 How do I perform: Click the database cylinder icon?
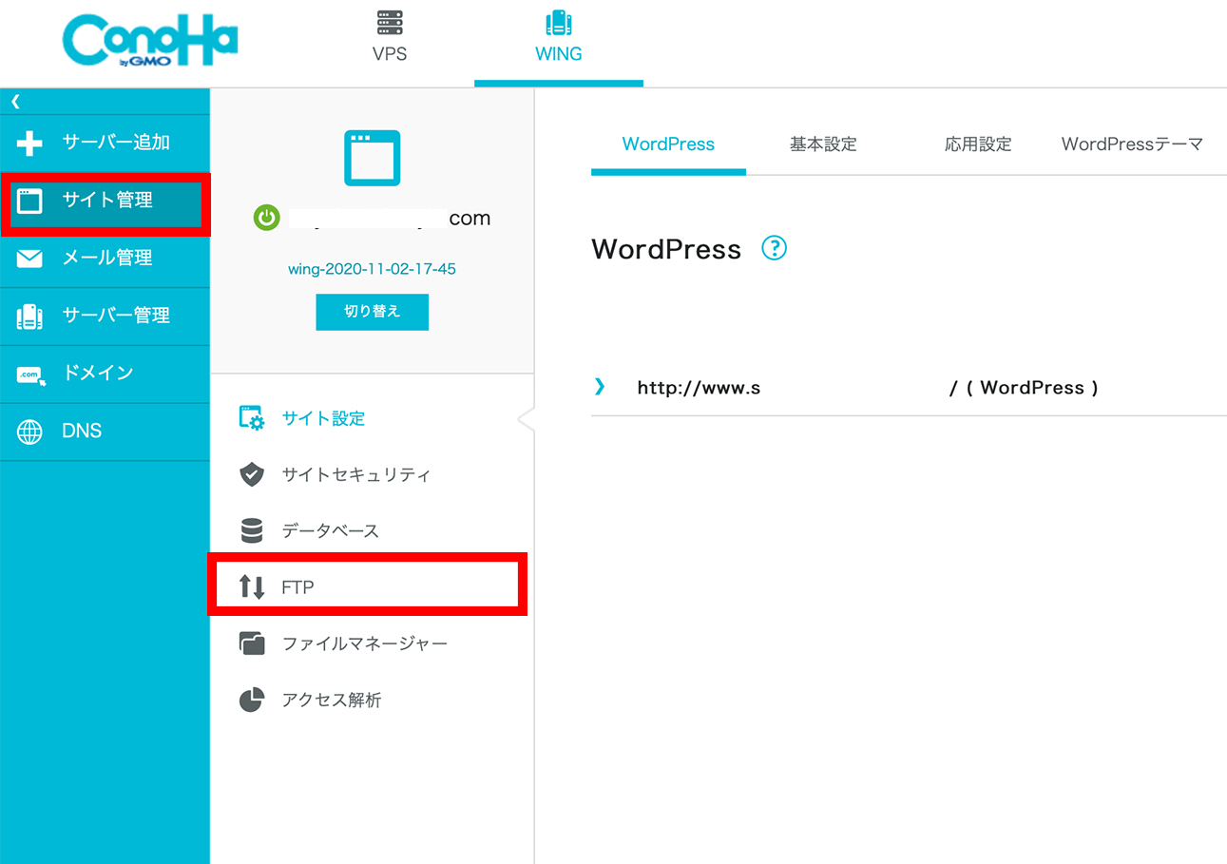[252, 530]
